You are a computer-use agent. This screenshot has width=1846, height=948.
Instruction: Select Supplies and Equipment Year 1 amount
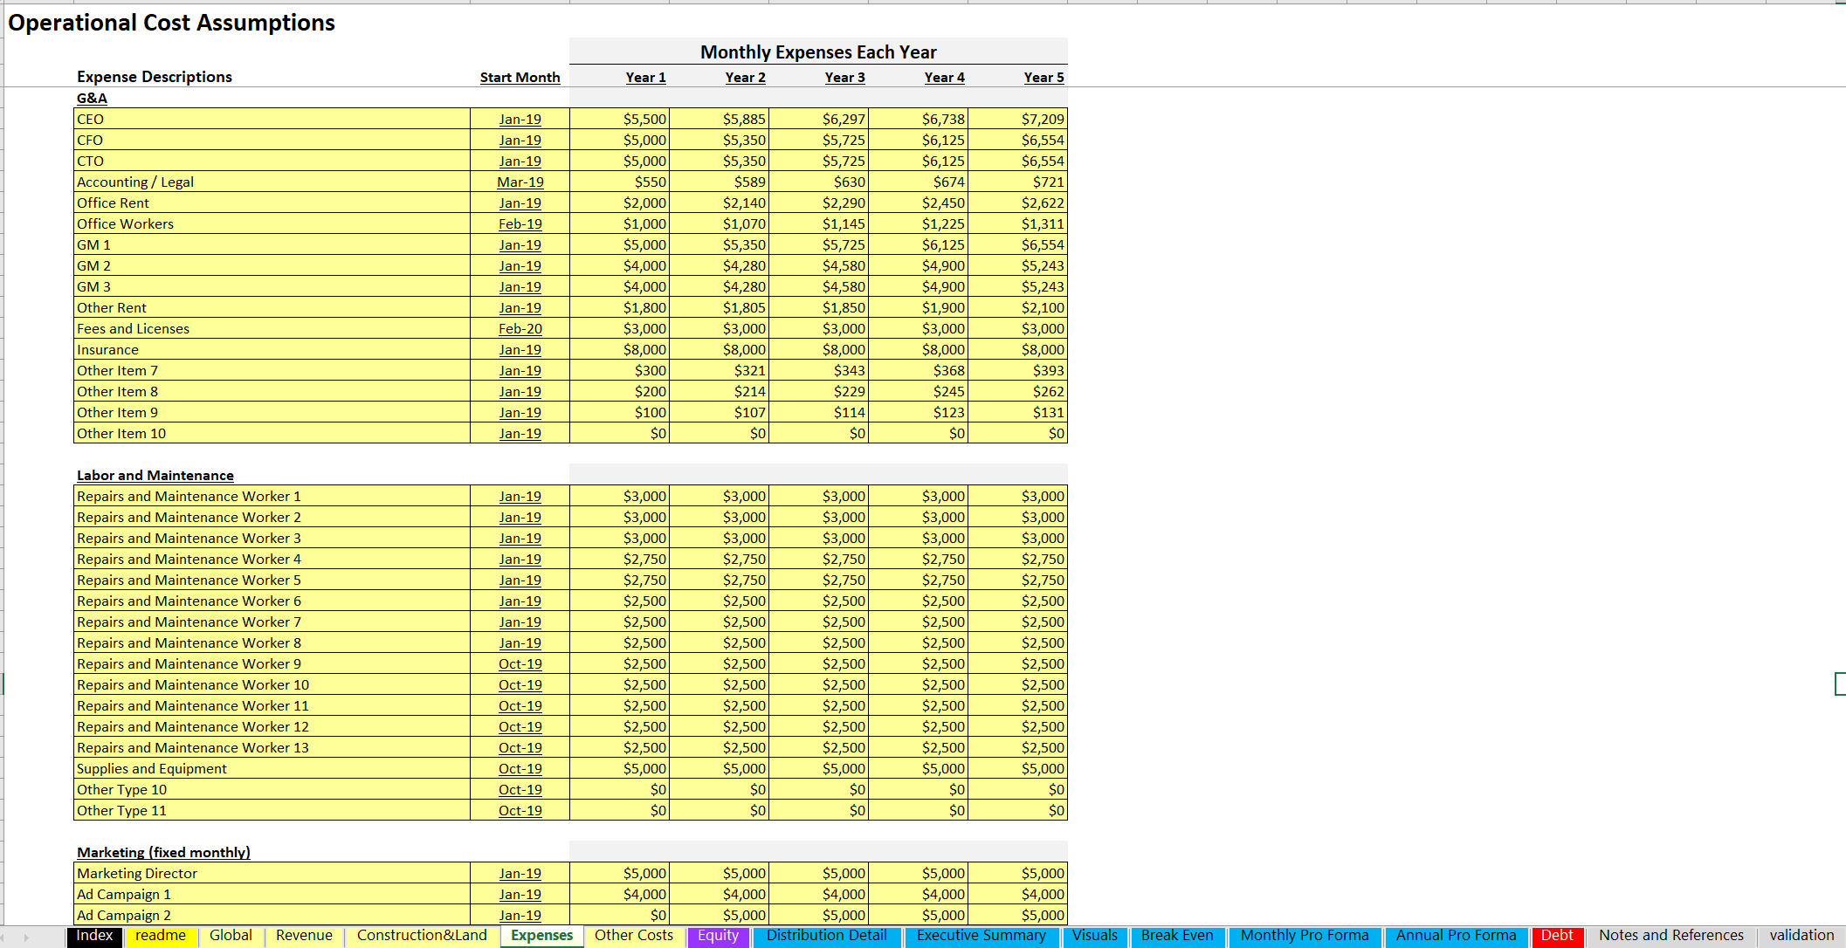(619, 768)
